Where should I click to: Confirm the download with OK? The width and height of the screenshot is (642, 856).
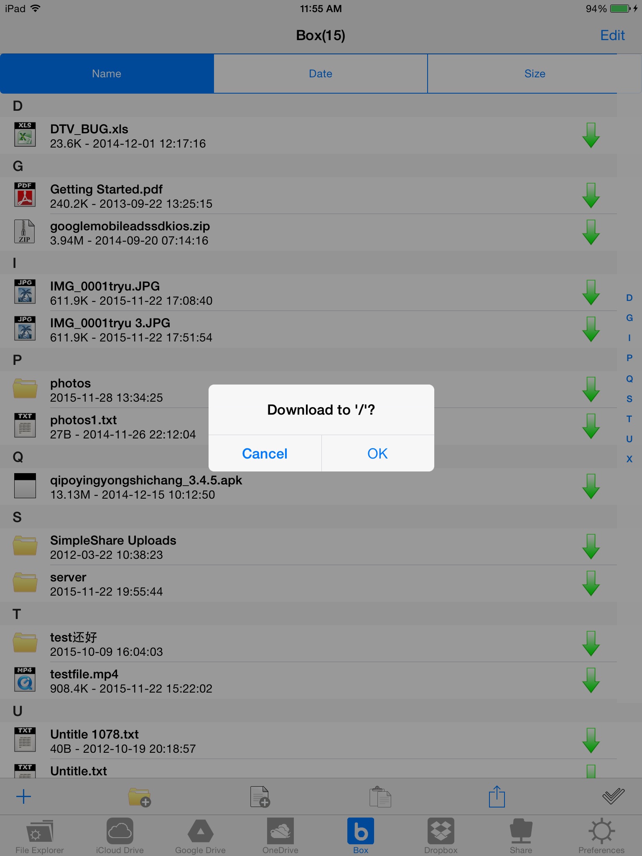pos(377,453)
